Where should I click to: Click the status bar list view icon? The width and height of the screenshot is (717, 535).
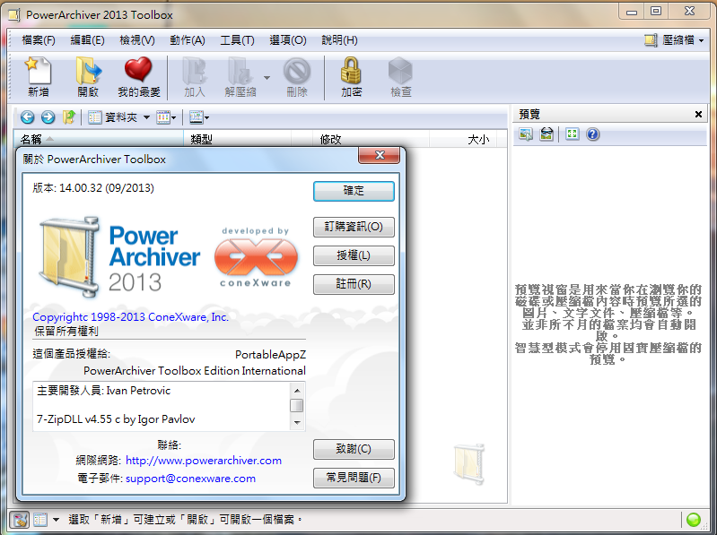(40, 520)
